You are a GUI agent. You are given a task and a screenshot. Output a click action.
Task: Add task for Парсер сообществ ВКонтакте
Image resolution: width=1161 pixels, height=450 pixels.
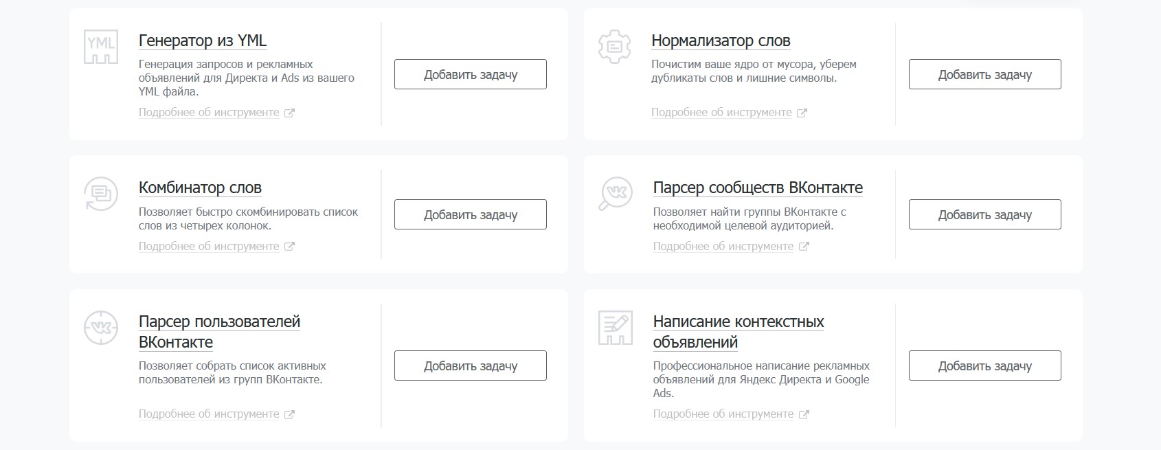[x=984, y=214]
